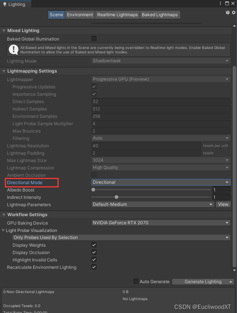237x313 pixels.
Task: Click the Directional Mode label
Action: click(x=25, y=182)
